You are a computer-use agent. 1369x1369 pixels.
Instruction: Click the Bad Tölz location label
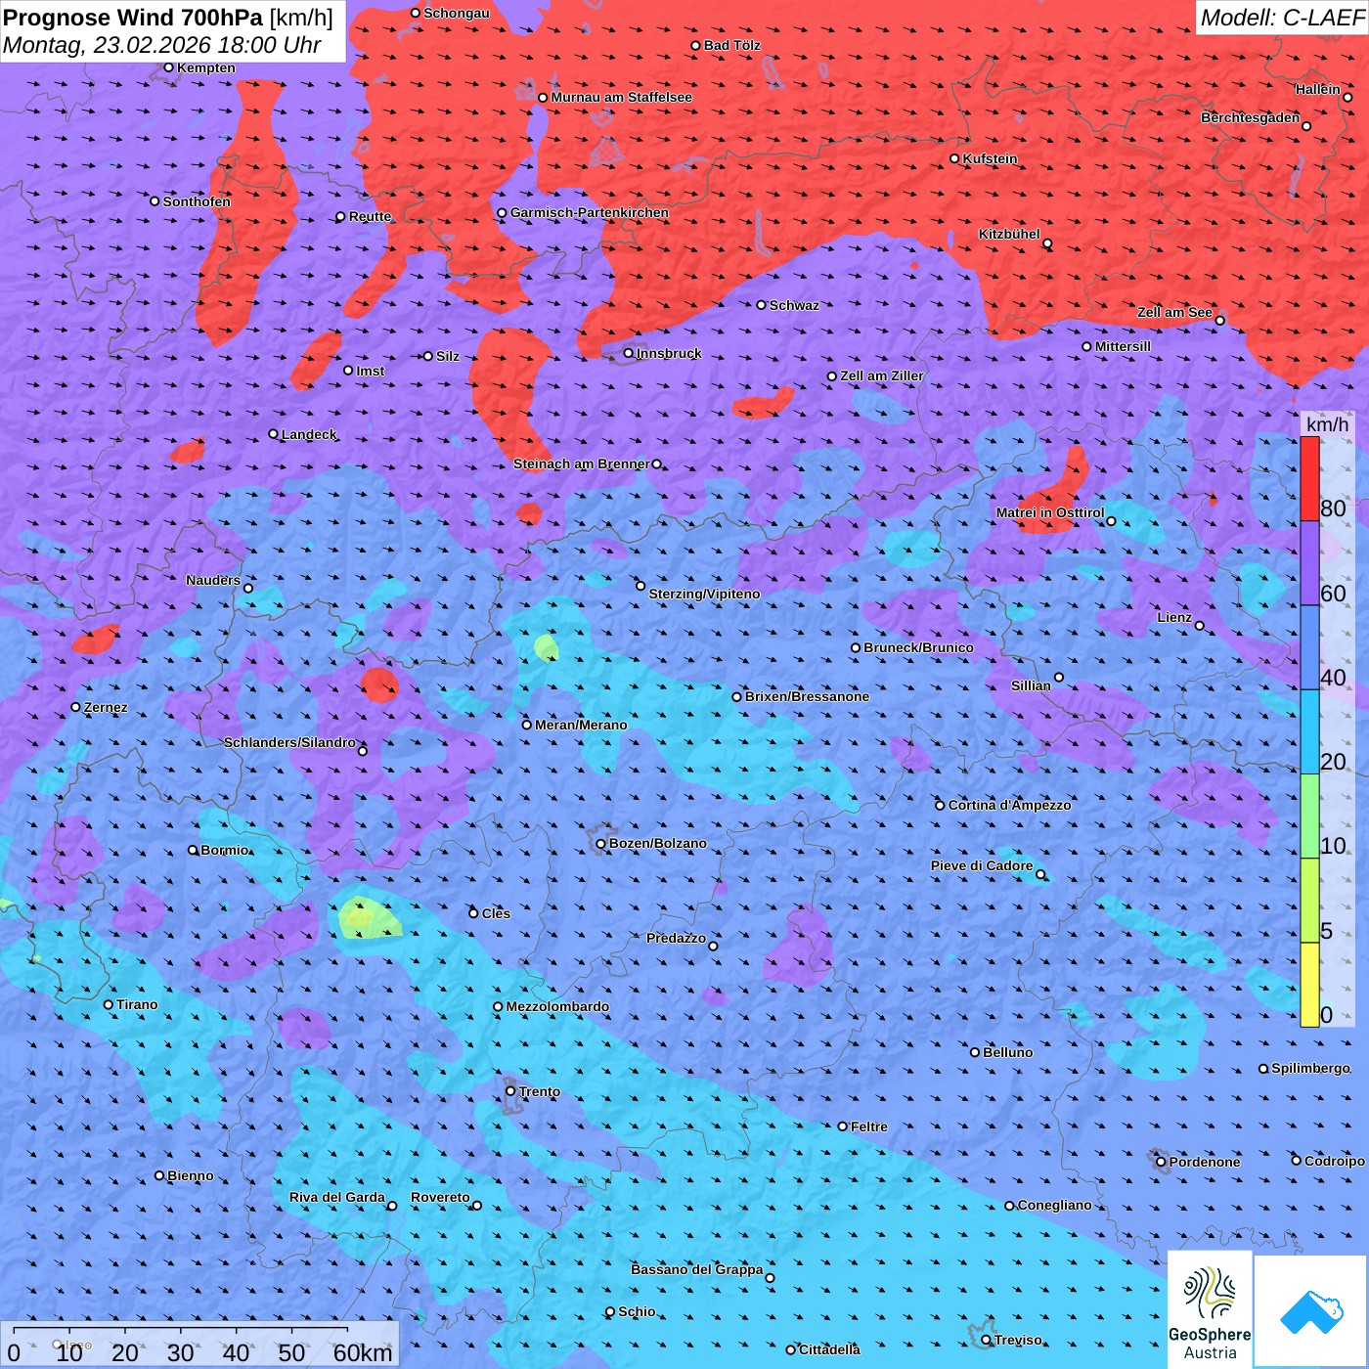coord(731,45)
